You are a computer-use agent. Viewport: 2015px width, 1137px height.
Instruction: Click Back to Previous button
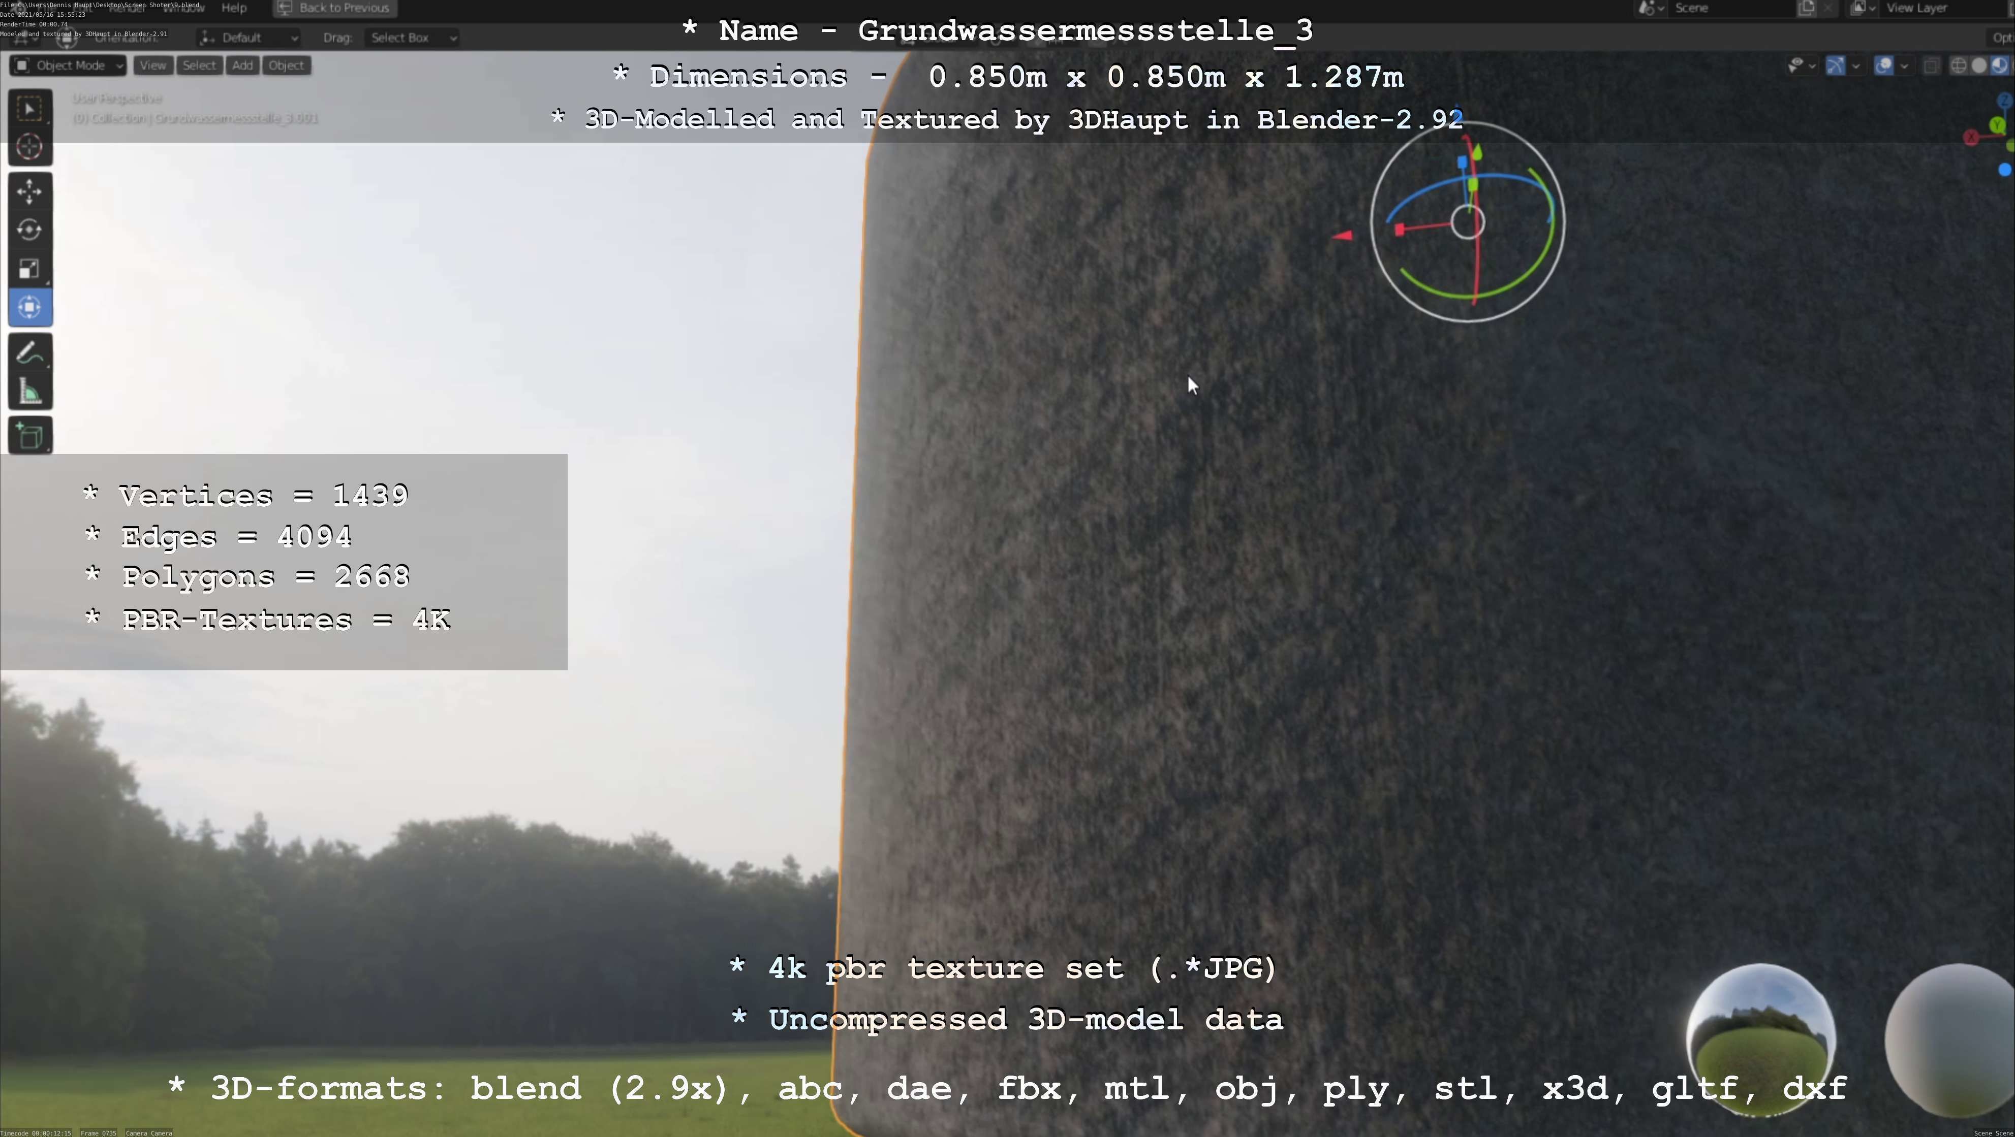(335, 8)
